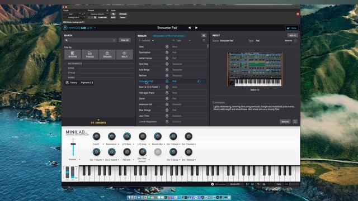Sort results by Type column

point(181,41)
